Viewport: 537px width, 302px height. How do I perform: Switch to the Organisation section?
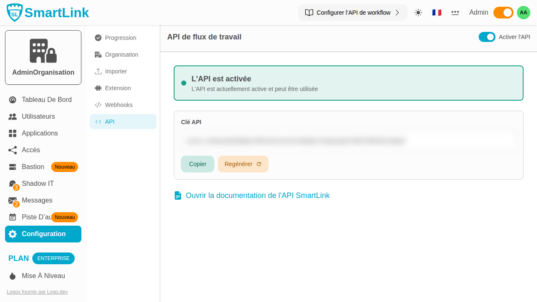[x=122, y=55]
